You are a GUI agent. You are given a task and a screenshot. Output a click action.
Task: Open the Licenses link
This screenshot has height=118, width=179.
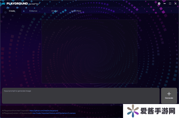(x=72, y=113)
